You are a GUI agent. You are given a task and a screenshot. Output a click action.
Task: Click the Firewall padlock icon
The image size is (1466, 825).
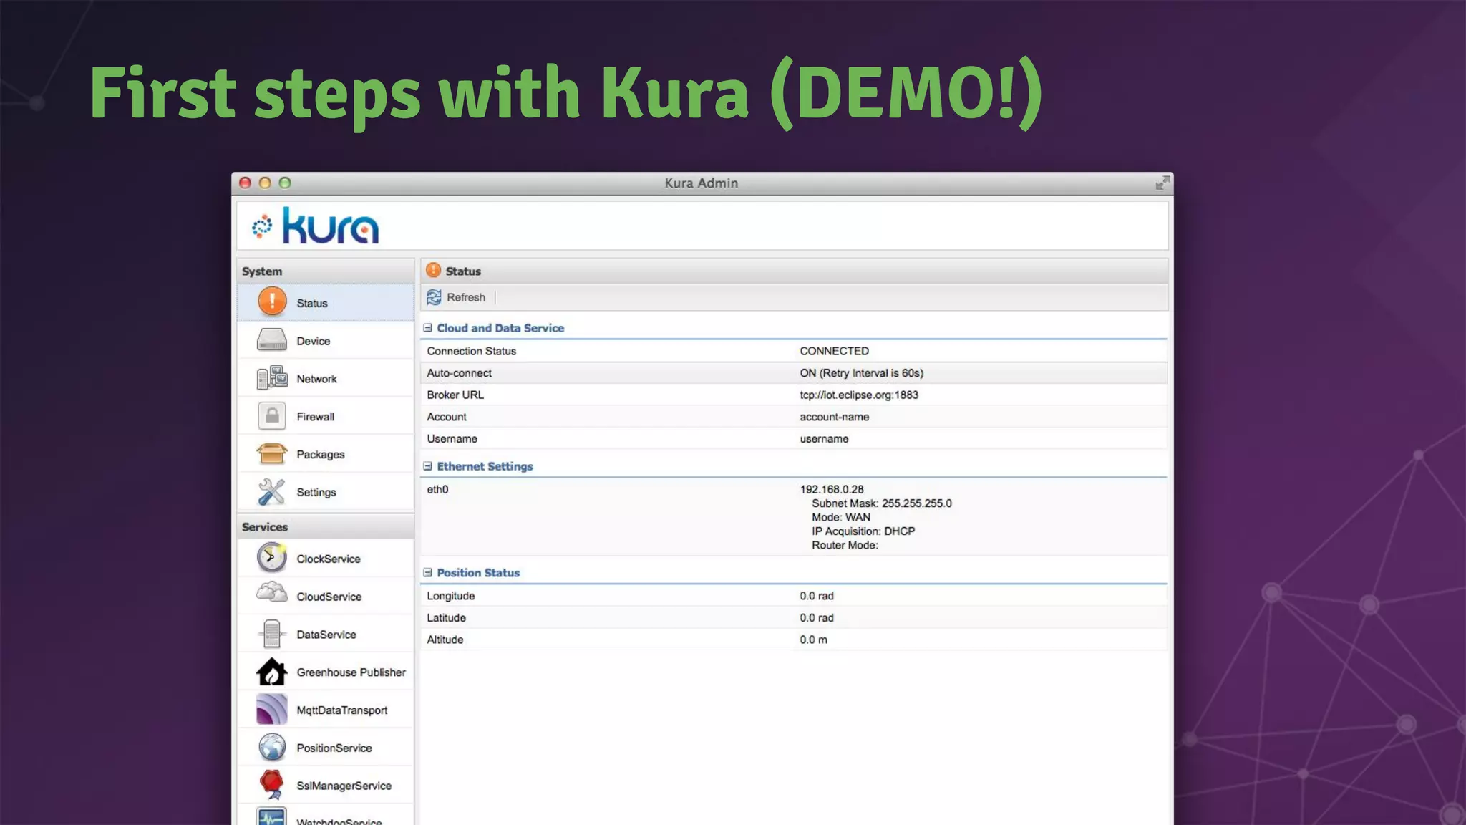272,415
